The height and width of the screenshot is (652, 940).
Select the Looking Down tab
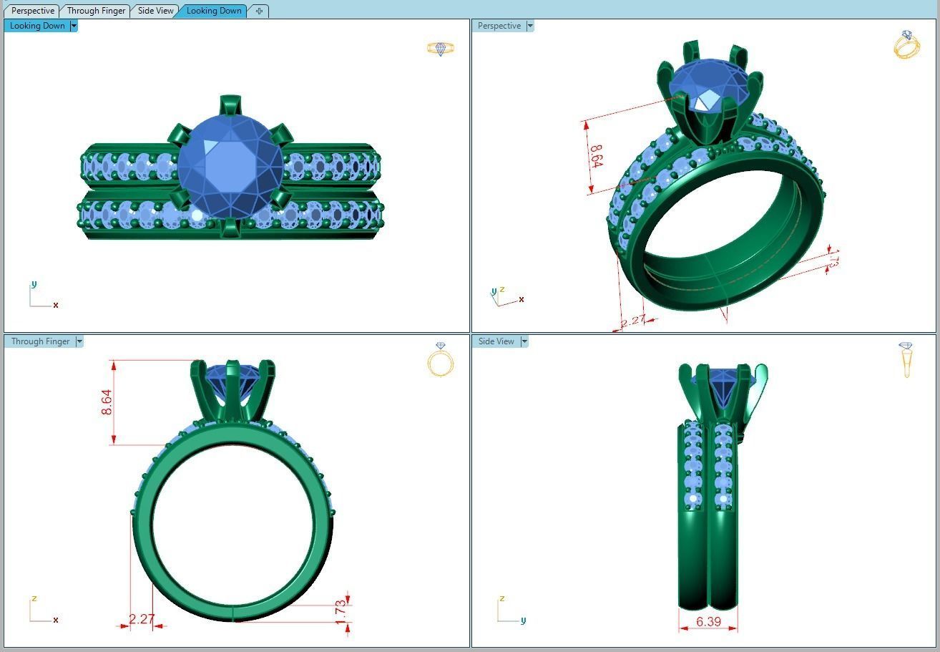(214, 11)
